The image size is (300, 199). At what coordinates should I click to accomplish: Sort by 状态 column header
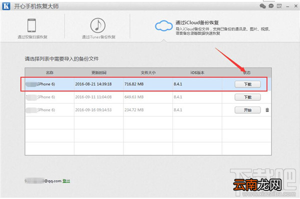coord(247,72)
